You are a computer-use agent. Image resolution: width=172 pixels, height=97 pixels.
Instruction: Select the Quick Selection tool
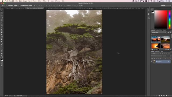pos(2,18)
